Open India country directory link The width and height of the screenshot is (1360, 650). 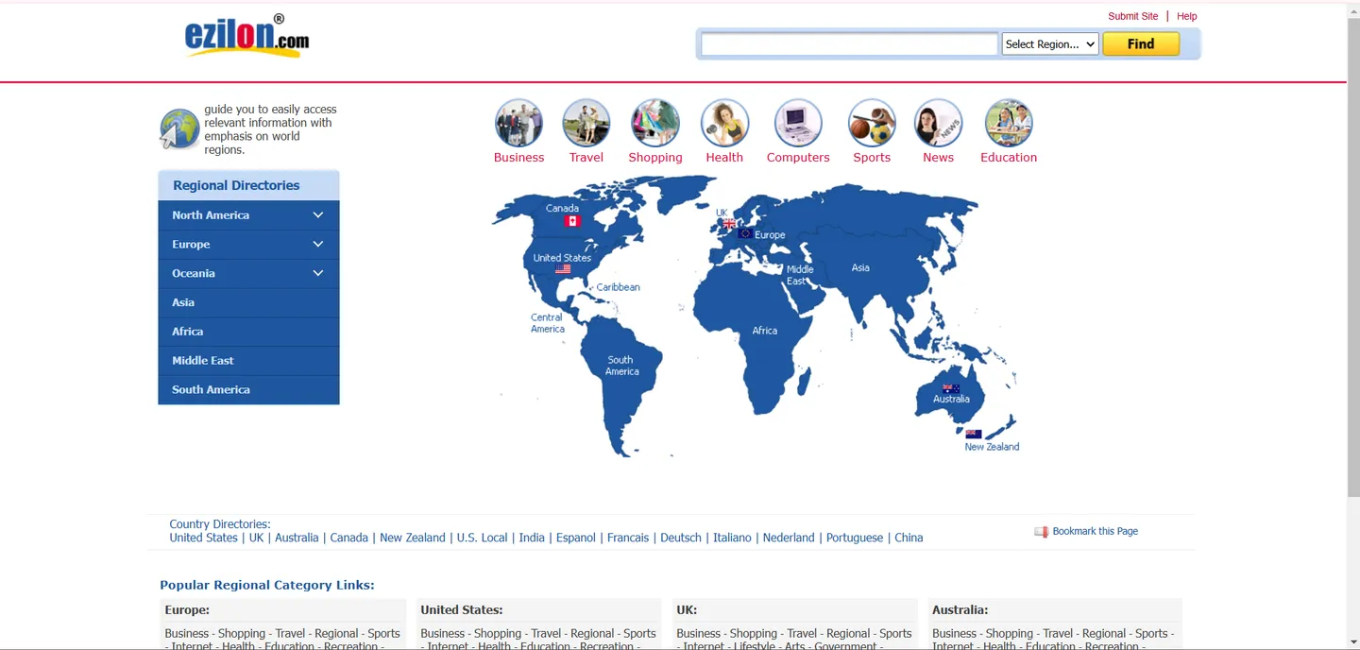click(x=532, y=538)
